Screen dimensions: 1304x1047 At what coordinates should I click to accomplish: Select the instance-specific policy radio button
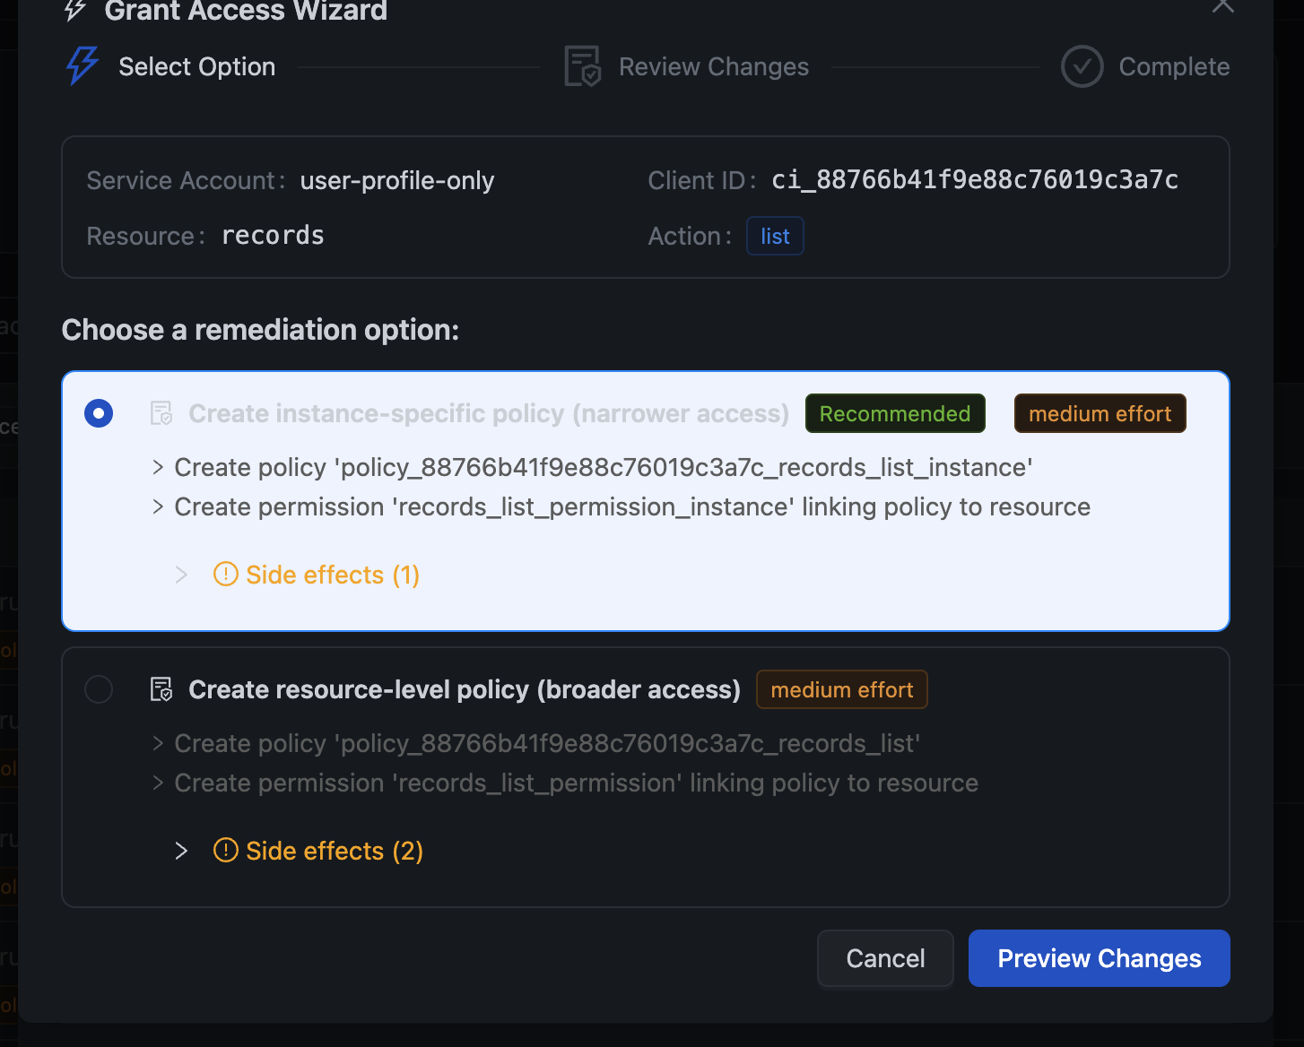99,413
